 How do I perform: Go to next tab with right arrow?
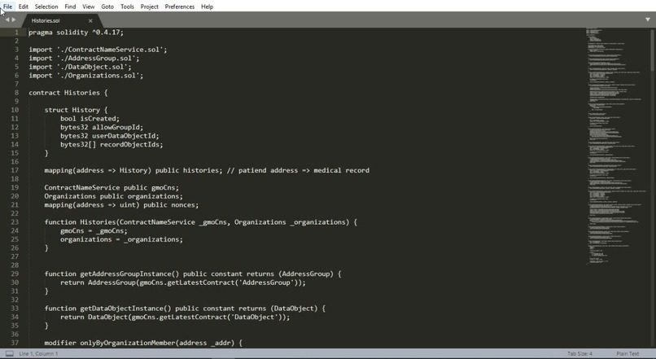pos(14,20)
